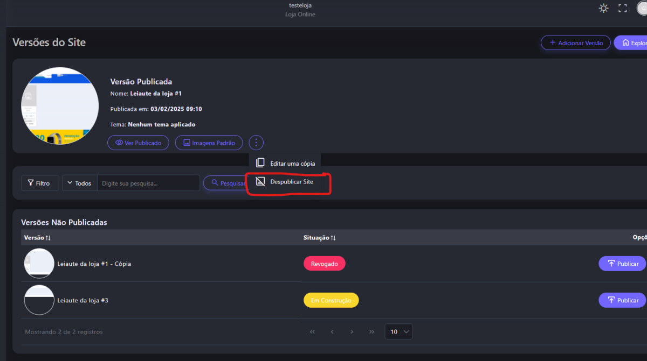This screenshot has width=647, height=361.
Task: Publish Leiaute da loja #3
Action: 622,300
